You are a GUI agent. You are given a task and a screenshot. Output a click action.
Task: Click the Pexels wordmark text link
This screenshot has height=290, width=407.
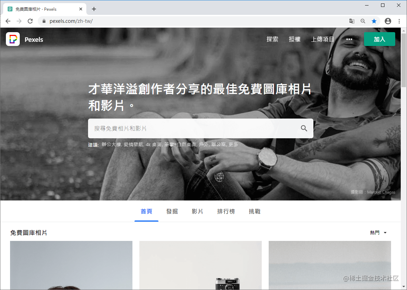pos(34,40)
